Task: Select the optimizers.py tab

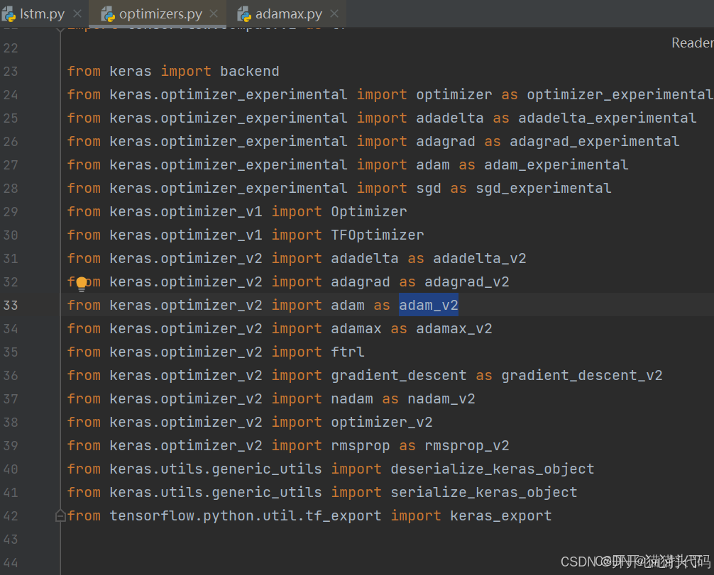Action: click(160, 12)
